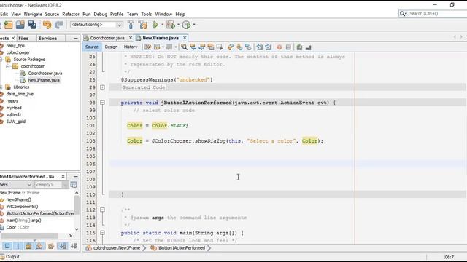
Task: Open dropdown arrow next to Back icon
Action: coord(163,47)
